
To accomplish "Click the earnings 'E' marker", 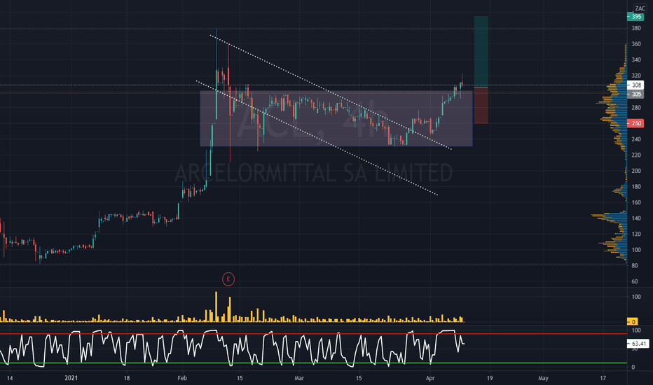I will click(228, 279).
